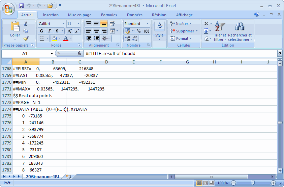
Task: Click the AutoSum sigma icon
Action: tap(206, 24)
